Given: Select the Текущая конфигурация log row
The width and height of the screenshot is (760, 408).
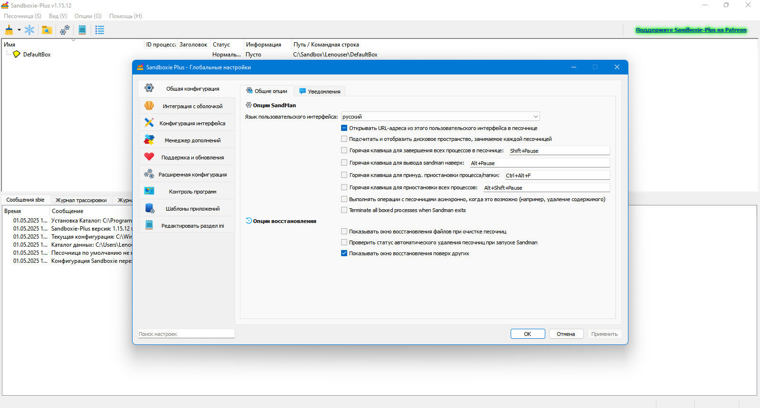Looking at the screenshot, I should [67, 237].
